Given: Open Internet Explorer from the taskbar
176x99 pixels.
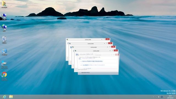Looking at the screenshot, I should click(4, 97).
